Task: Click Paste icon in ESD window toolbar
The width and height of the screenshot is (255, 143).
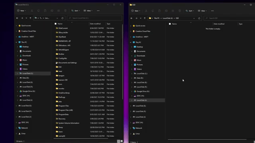Action: [x=159, y=11]
